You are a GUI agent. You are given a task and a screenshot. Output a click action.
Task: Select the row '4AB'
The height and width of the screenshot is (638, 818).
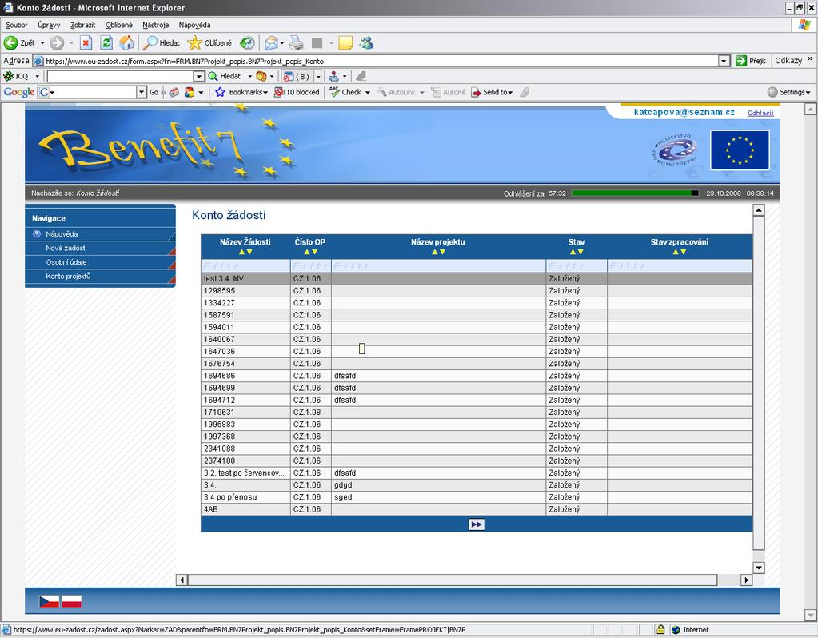[477, 509]
